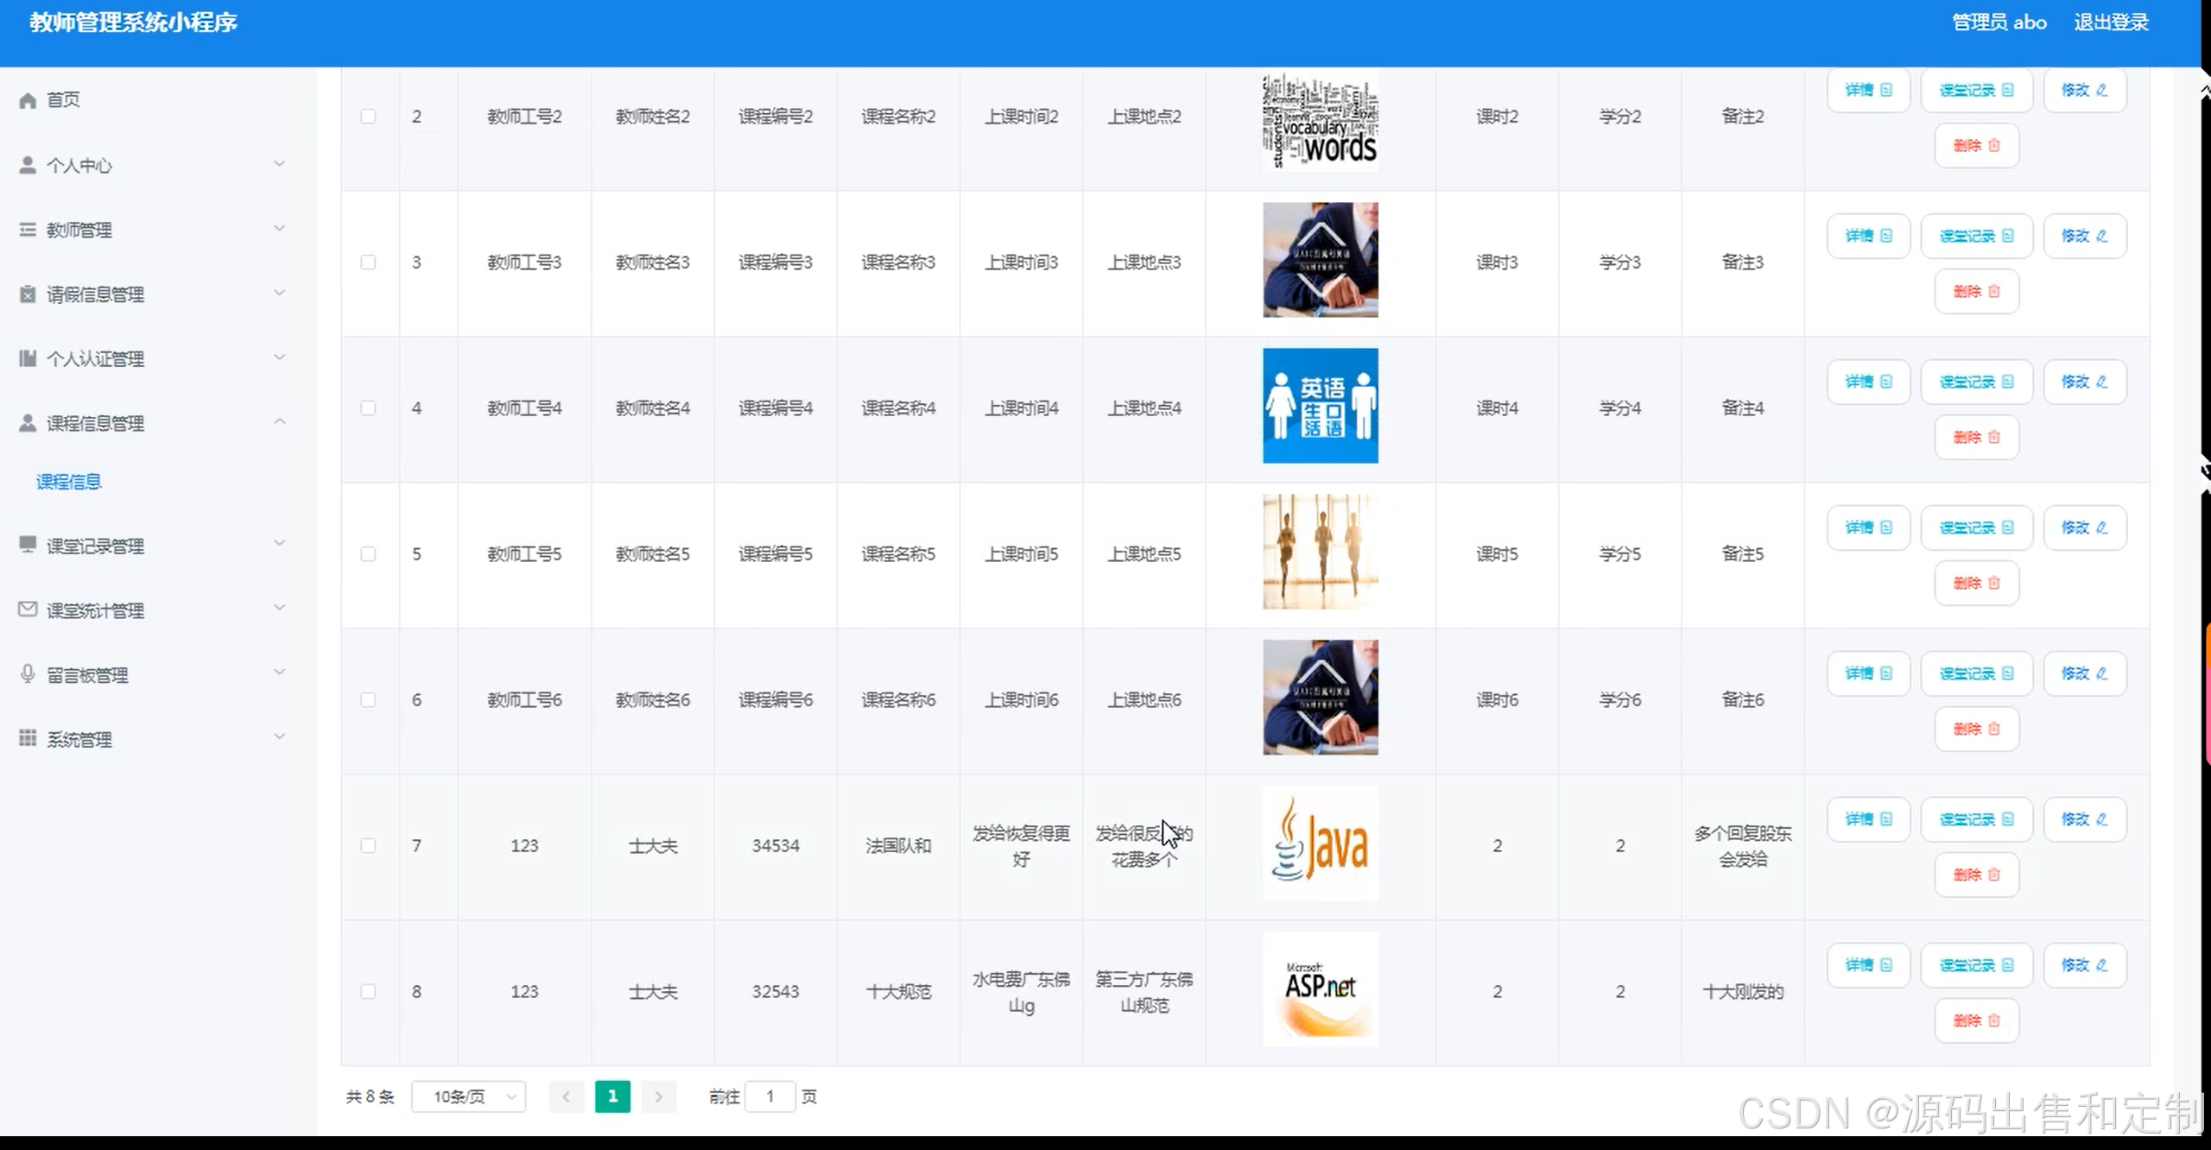The height and width of the screenshot is (1150, 2211).
Task: Click the 教师管理系统小程序 header title
Action: coord(133,22)
